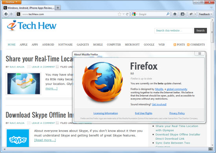Click the first article's Read more link

pyautogui.click(x=51, y=88)
